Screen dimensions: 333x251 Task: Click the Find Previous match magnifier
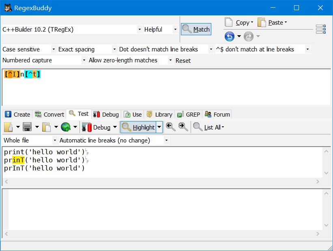(x=170, y=127)
